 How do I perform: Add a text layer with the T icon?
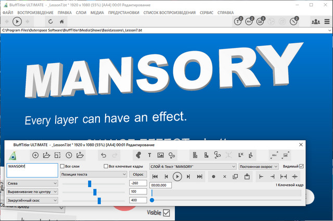click(x=150, y=155)
